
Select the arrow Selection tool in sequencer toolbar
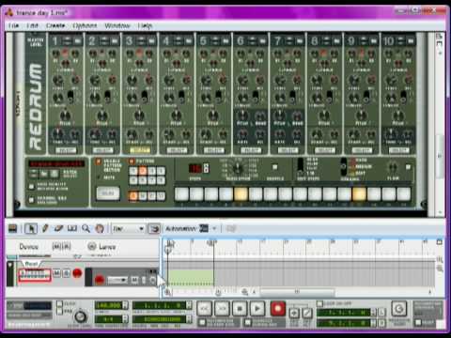click(31, 228)
